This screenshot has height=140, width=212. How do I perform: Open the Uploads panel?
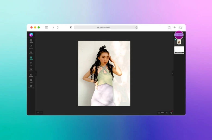tap(31, 47)
